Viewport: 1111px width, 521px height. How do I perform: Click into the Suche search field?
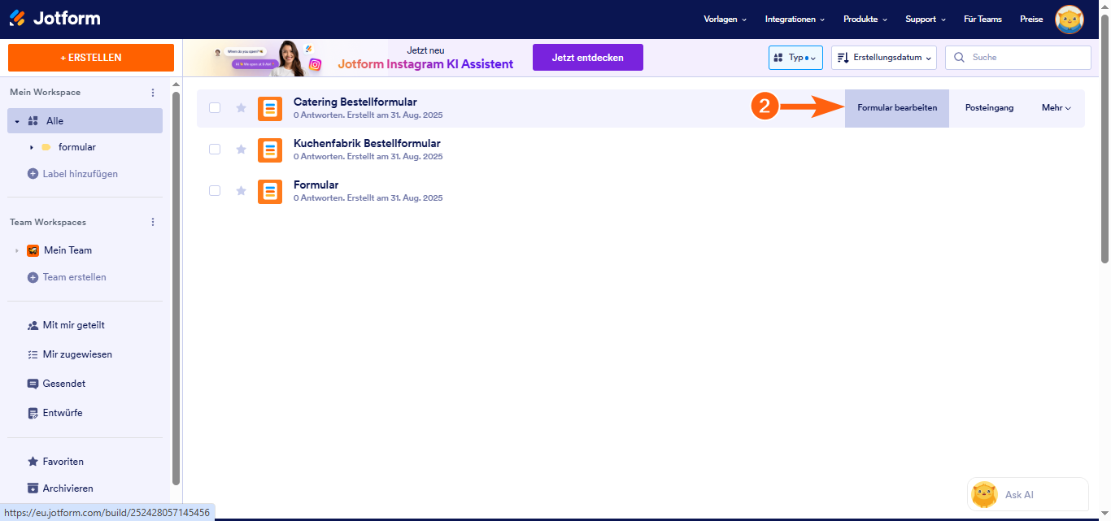(1018, 58)
